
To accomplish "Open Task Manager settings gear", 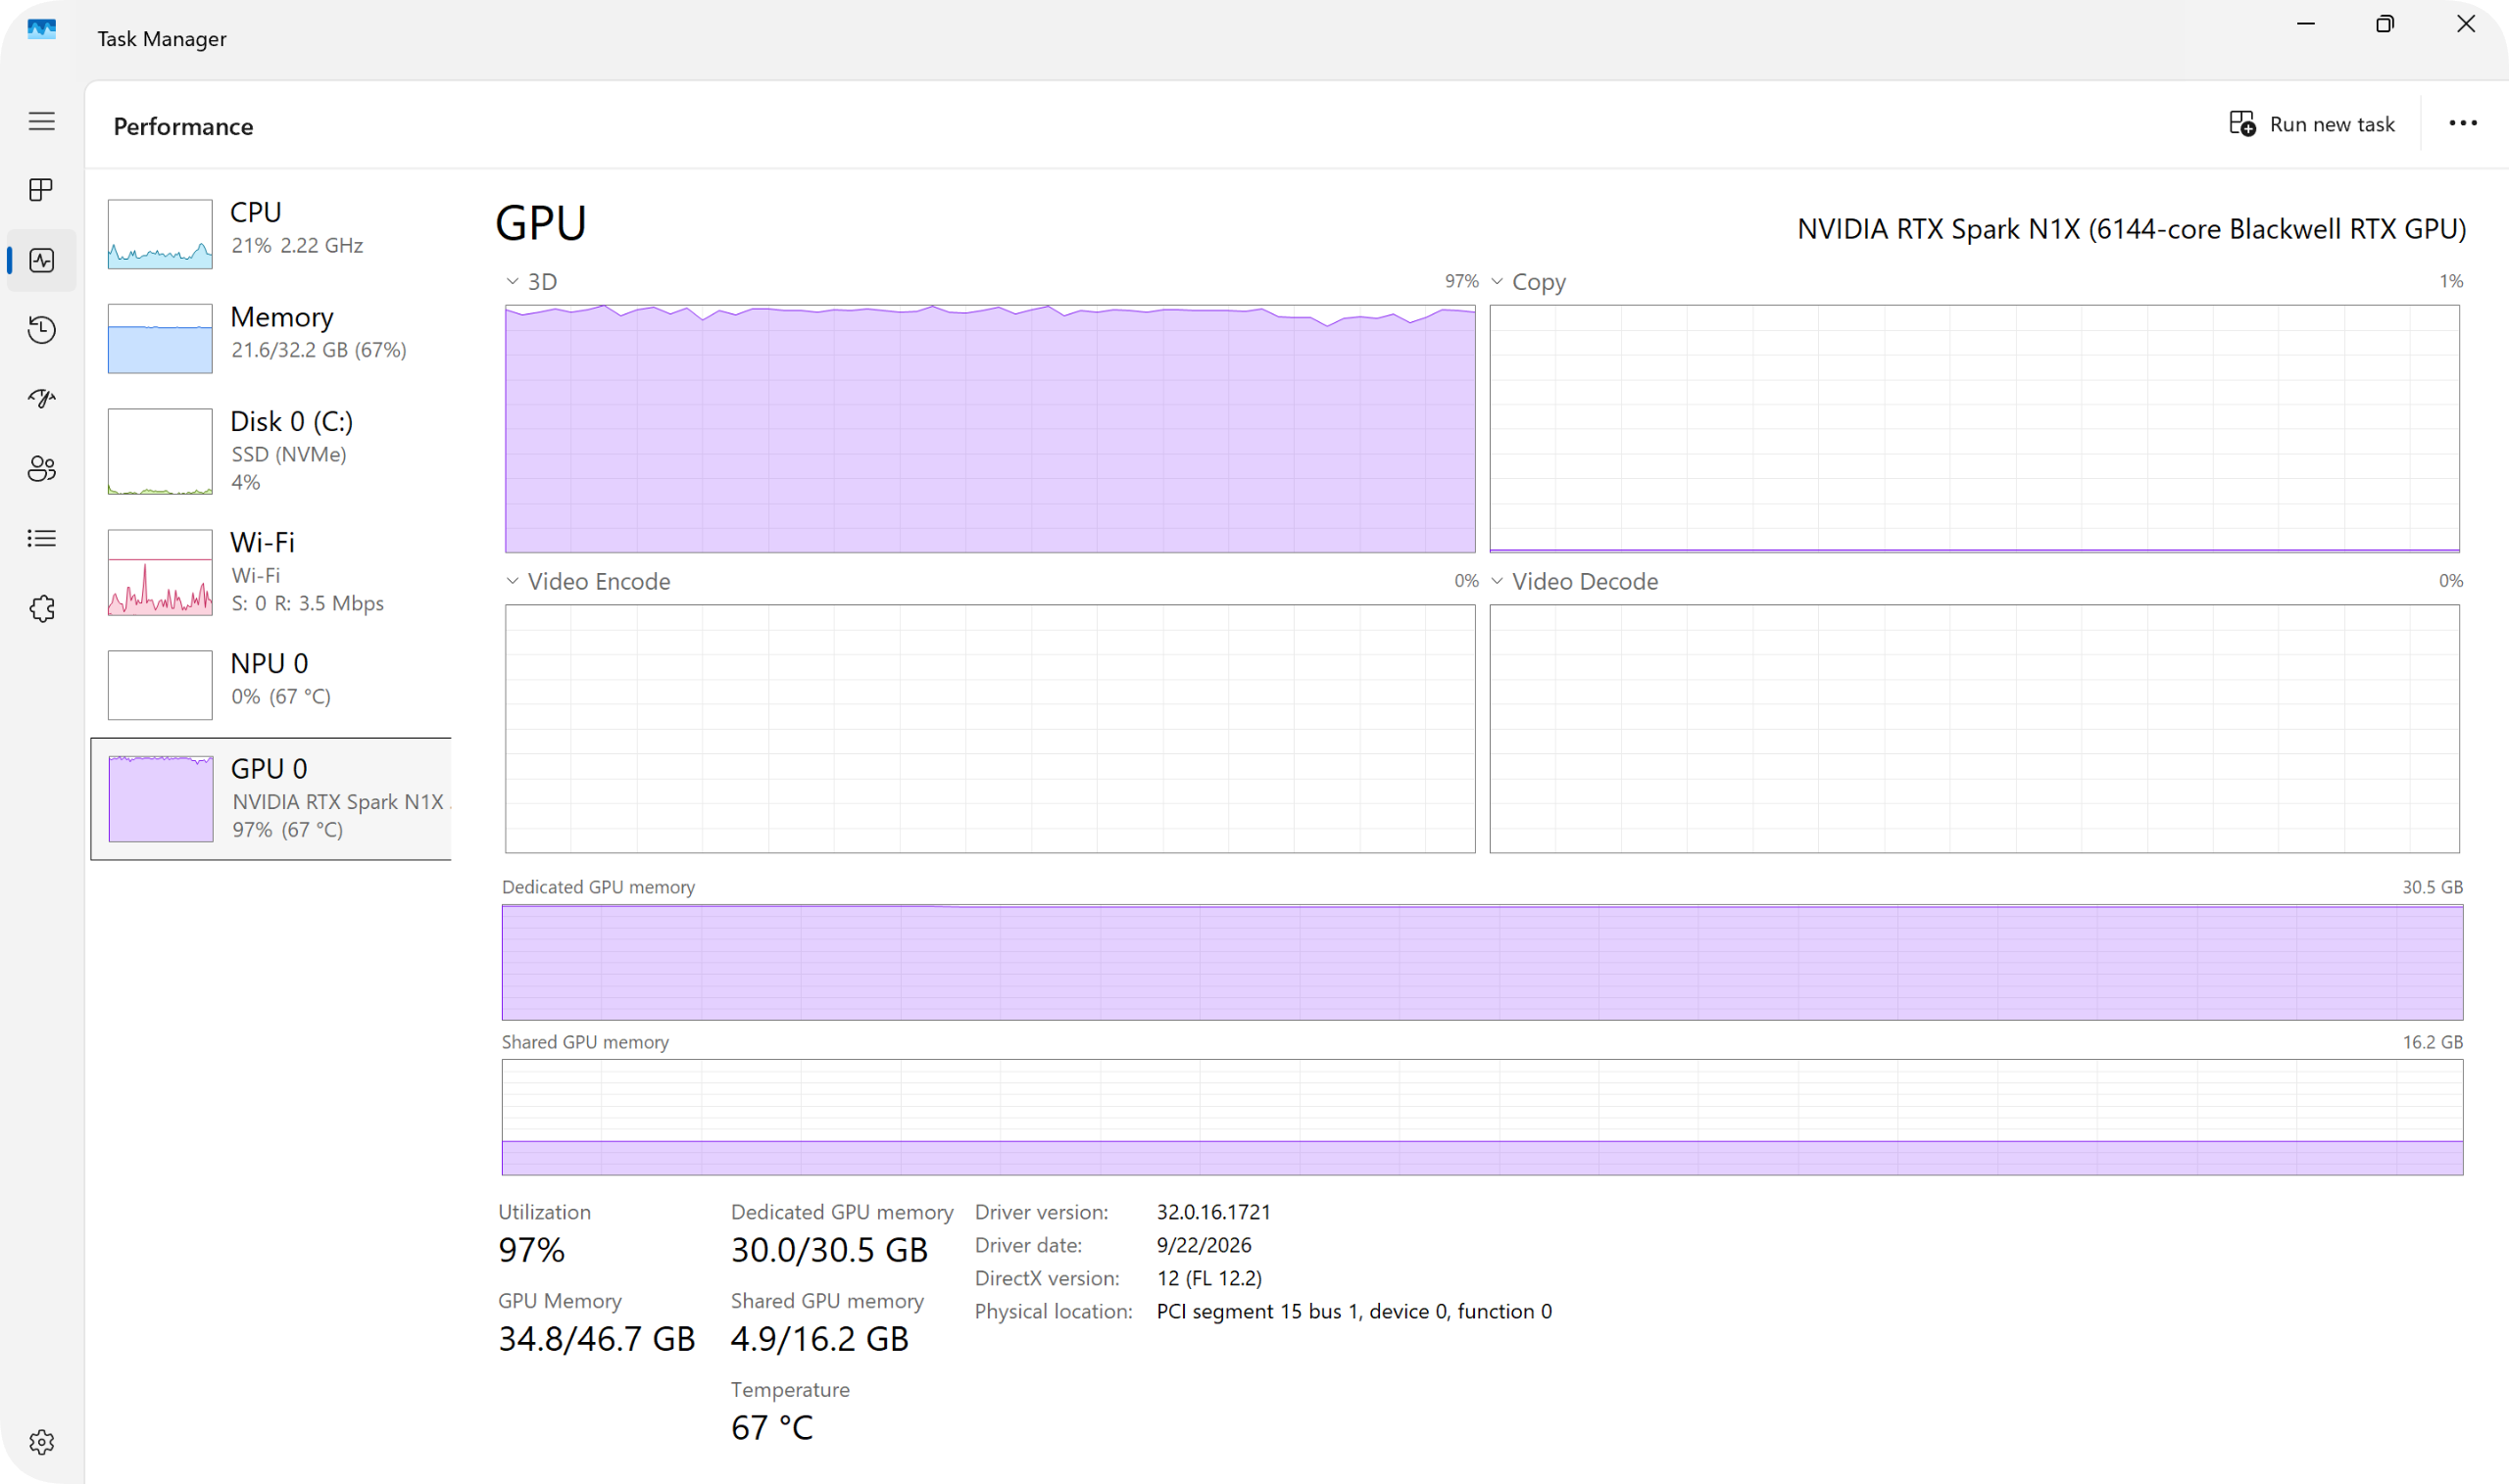I will [x=41, y=1442].
